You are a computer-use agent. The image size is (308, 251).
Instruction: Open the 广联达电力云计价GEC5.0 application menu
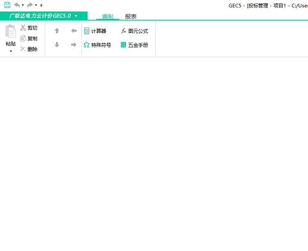click(44, 16)
